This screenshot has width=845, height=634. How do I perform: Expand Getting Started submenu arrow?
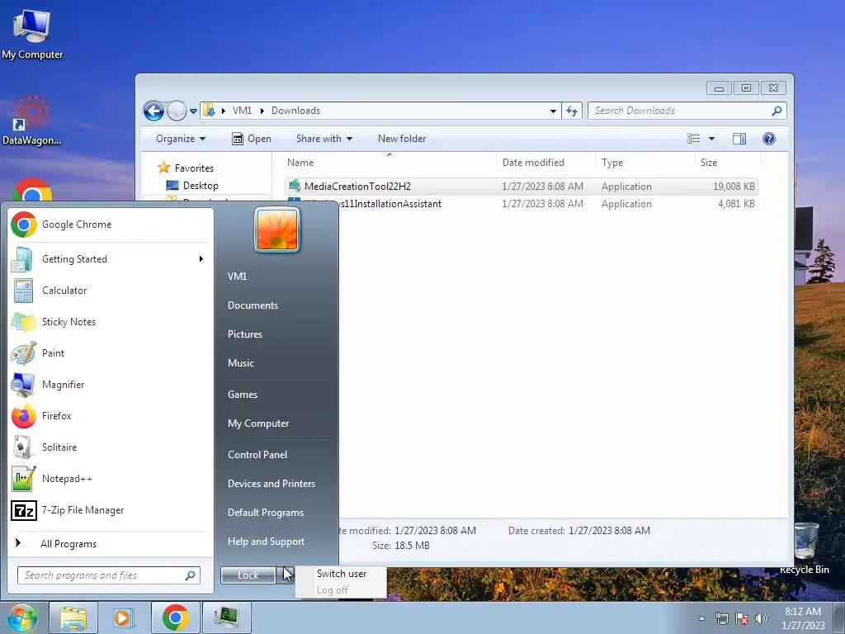point(201,259)
